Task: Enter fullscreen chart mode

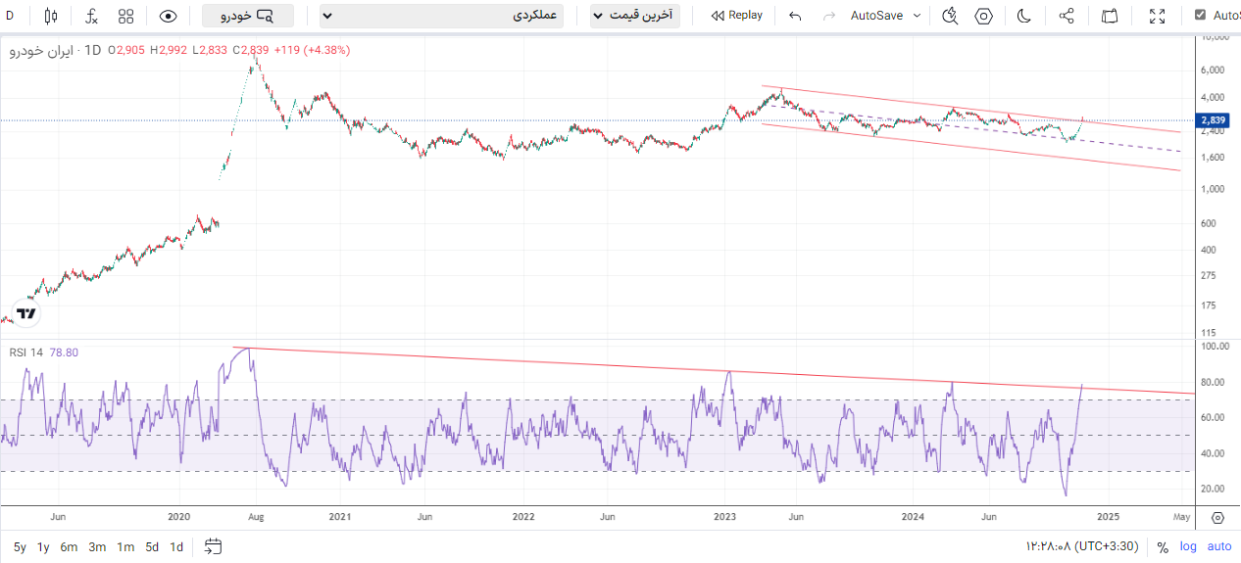Action: point(1157,16)
